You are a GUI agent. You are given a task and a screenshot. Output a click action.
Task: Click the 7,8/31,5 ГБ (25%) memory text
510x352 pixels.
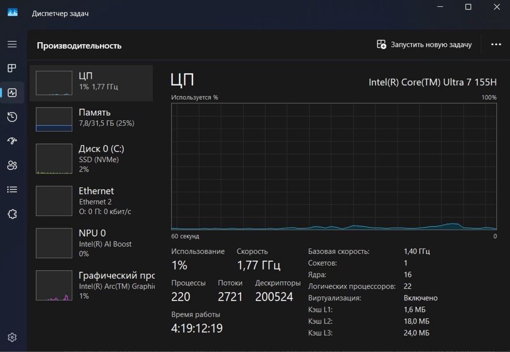pyautogui.click(x=107, y=123)
